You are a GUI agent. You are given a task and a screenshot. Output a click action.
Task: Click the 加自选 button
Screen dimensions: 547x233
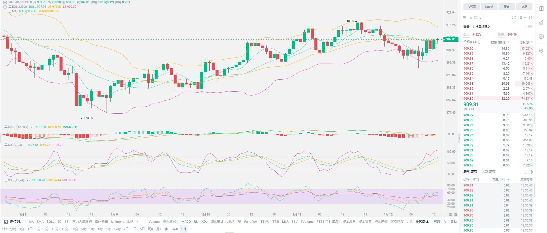tap(489, 7)
